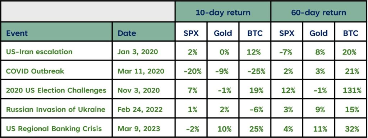Click the -7% SPX 60-day value
Screen dimensions: 368x138
point(286,51)
